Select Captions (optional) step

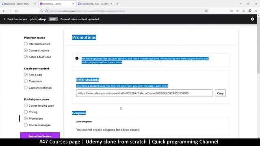click(x=38, y=88)
